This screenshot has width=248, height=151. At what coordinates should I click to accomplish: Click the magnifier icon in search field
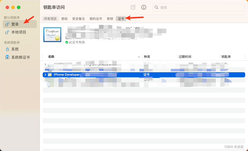coord(156,7)
